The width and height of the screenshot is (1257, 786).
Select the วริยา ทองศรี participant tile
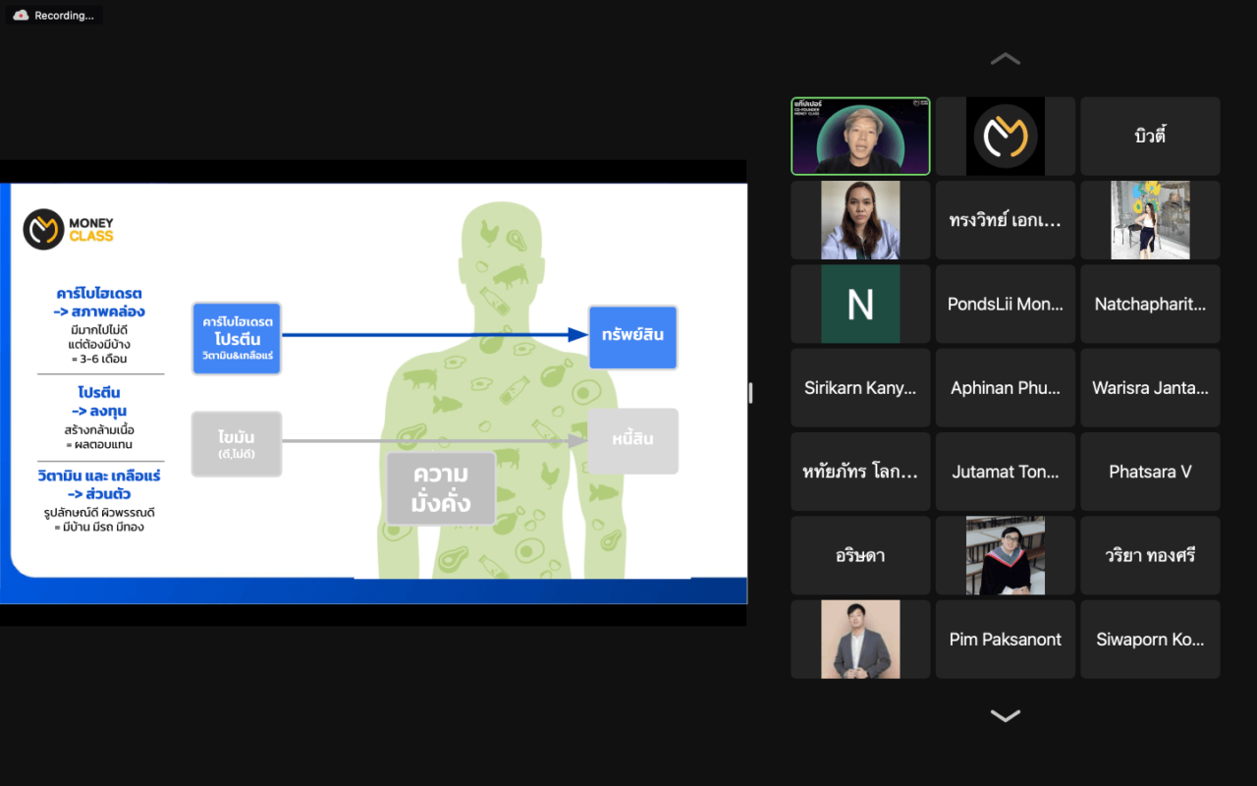(1150, 556)
